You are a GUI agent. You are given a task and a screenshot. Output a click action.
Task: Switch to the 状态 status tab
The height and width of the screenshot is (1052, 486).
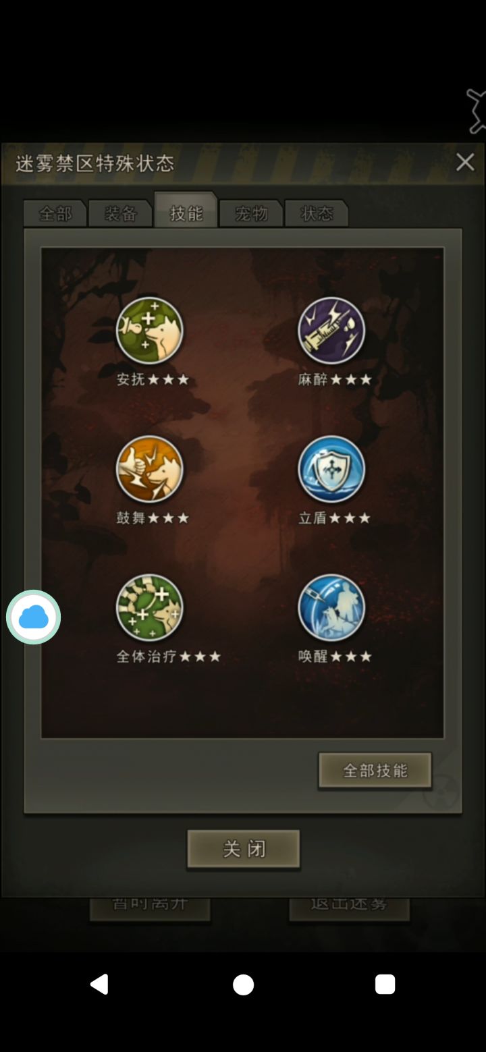pos(317,214)
